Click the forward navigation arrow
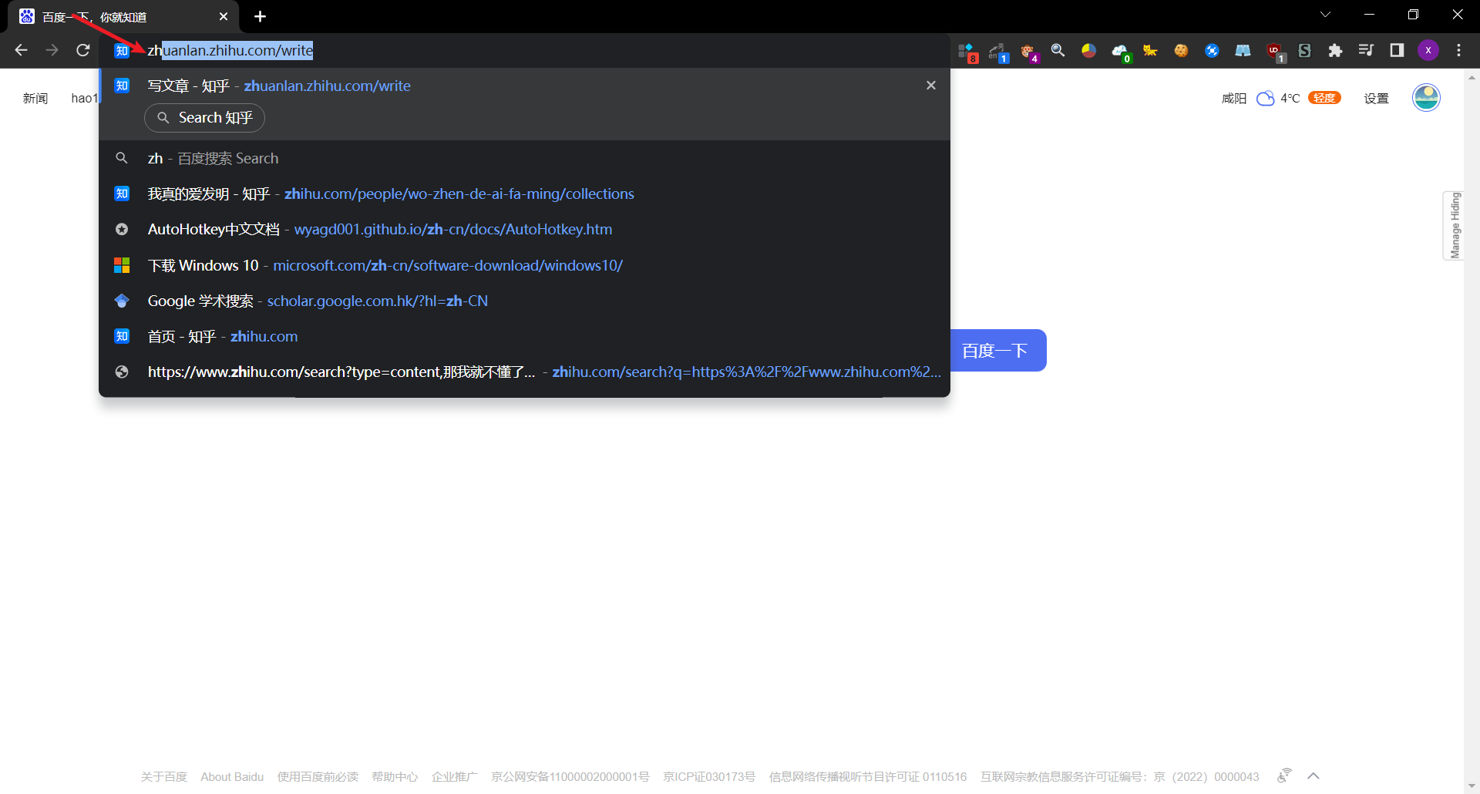This screenshot has height=794, width=1480. [52, 50]
